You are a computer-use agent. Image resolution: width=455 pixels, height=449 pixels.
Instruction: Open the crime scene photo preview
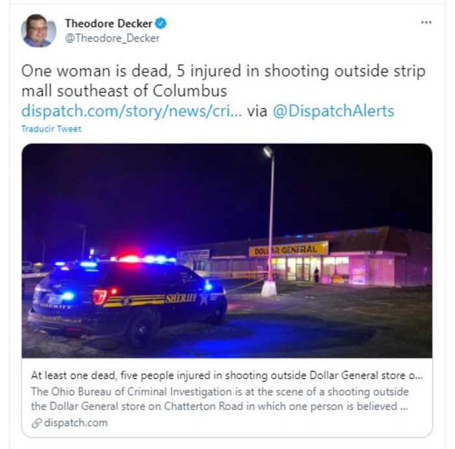[227, 250]
